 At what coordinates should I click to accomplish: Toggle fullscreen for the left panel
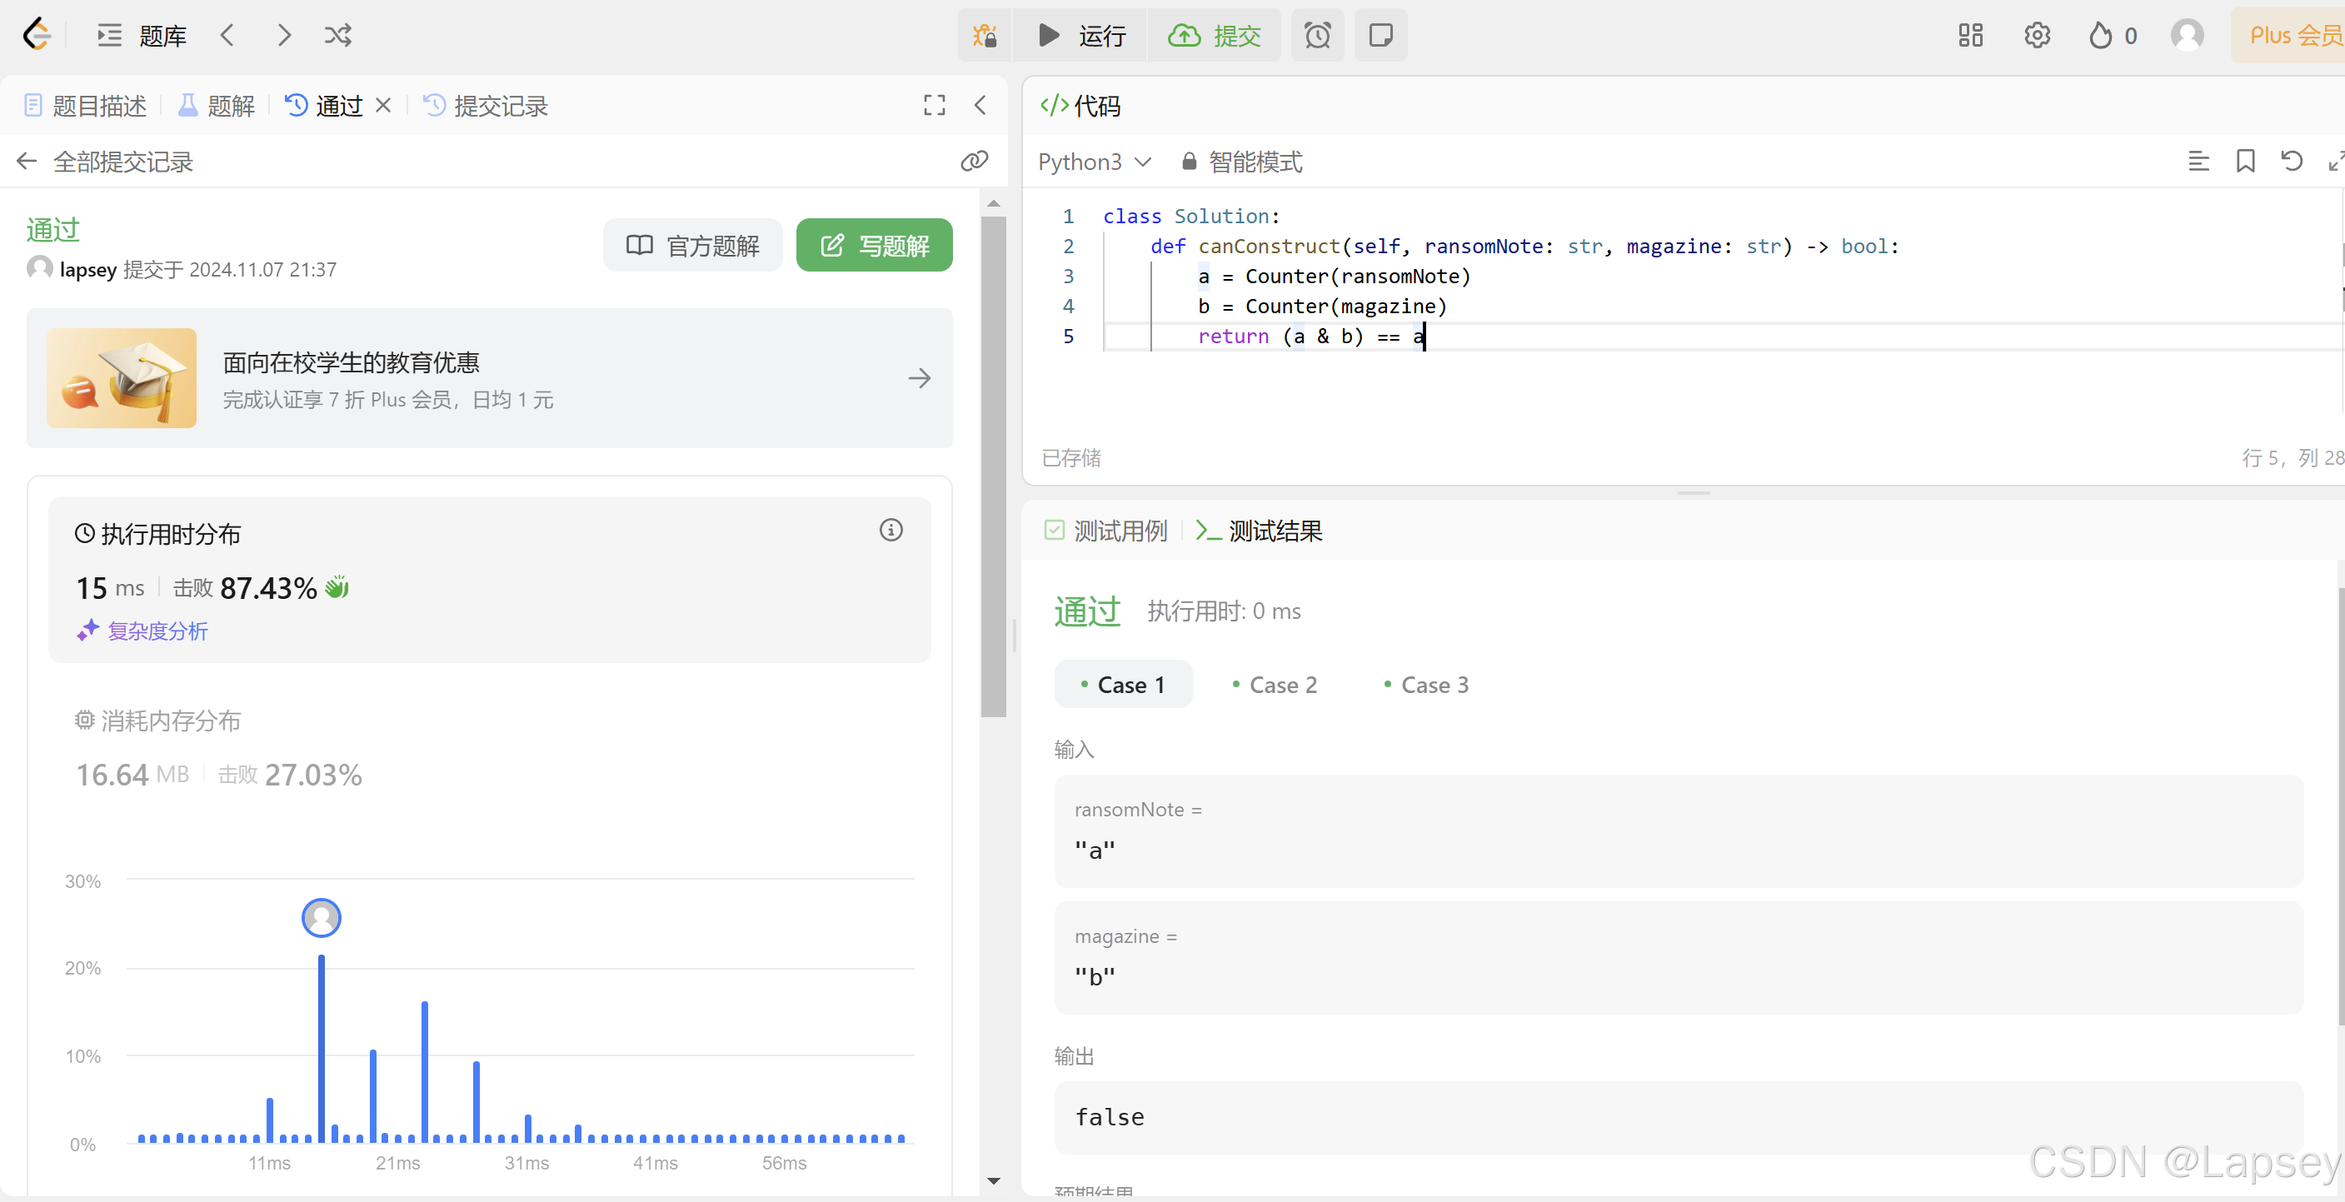tap(934, 106)
